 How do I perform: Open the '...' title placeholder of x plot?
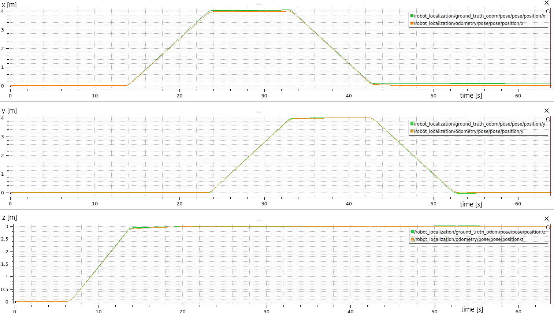[x=259, y=4]
